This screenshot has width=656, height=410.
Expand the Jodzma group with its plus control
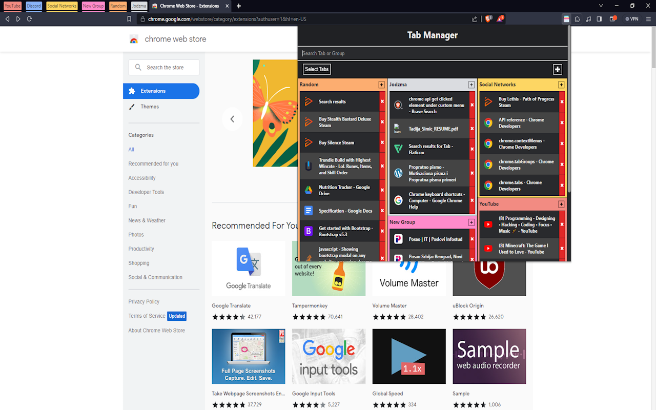coord(471,84)
